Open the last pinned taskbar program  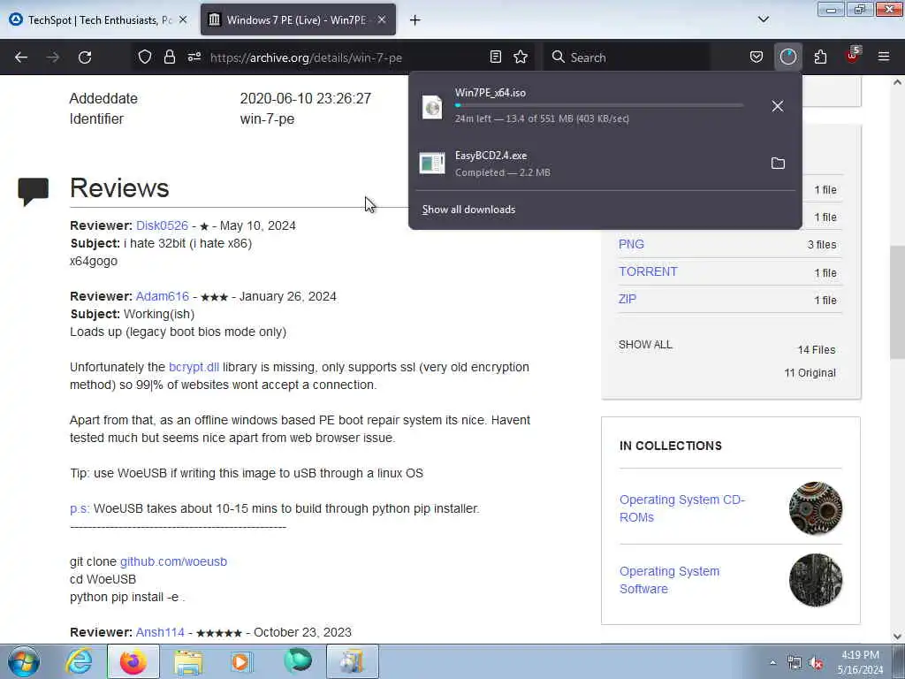[x=352, y=661]
